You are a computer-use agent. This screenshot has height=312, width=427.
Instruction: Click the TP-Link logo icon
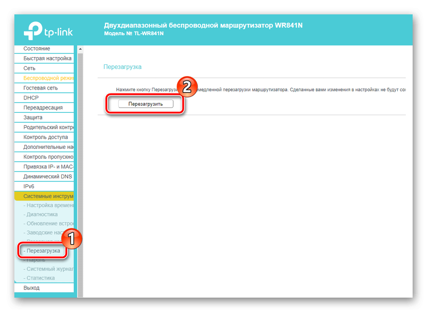pyautogui.click(x=31, y=31)
